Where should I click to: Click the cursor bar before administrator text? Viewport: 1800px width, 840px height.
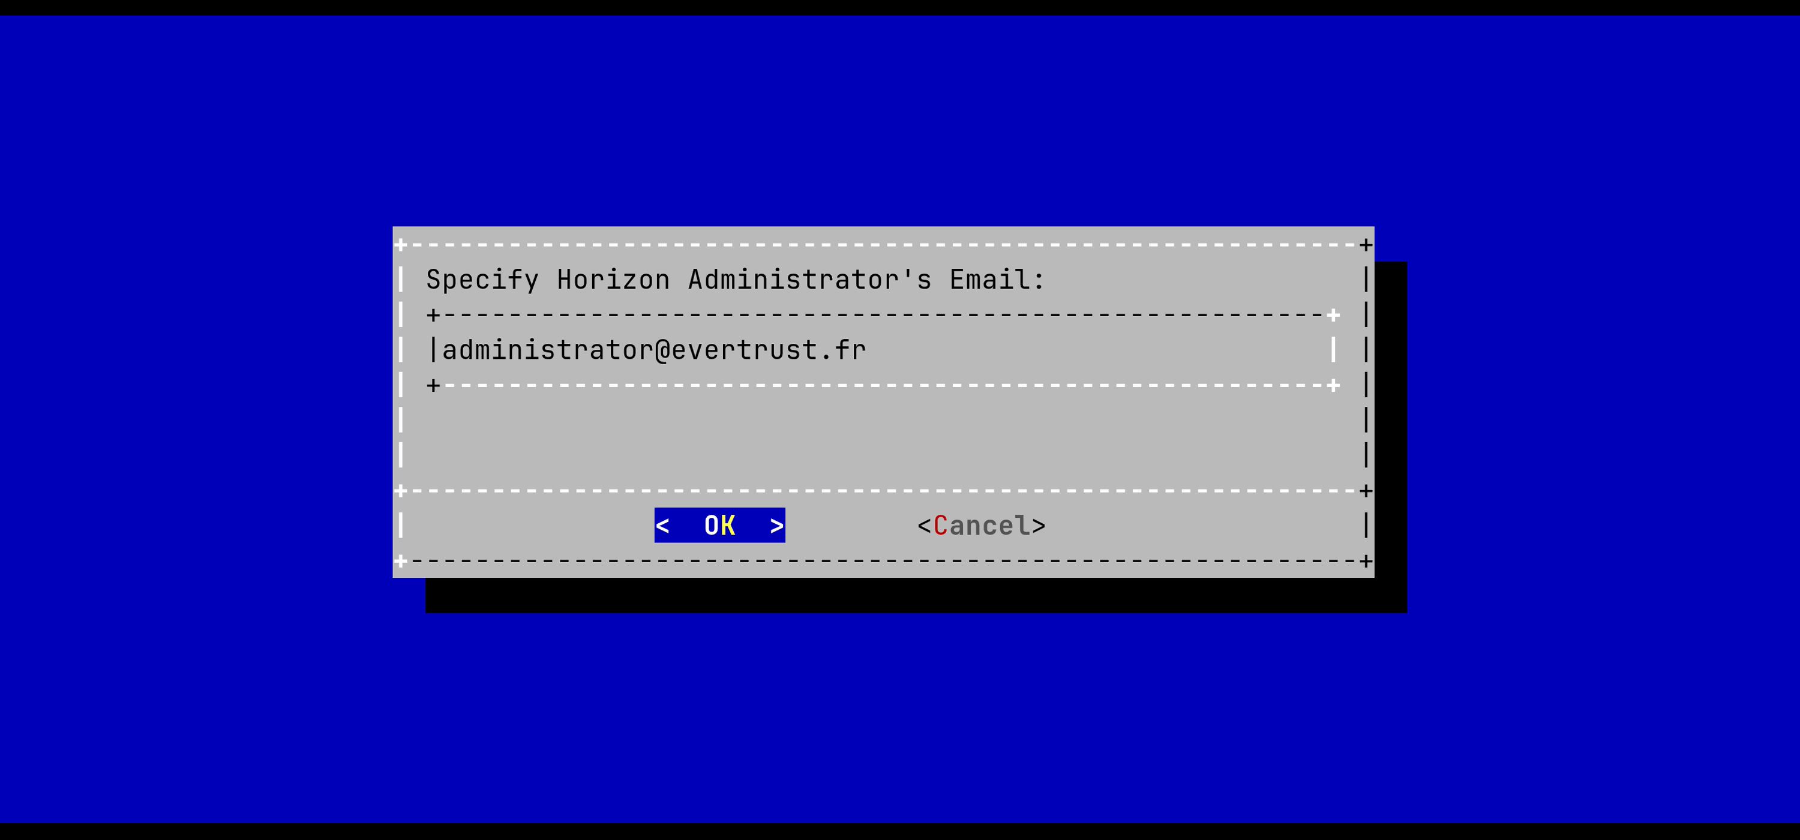[x=433, y=349]
